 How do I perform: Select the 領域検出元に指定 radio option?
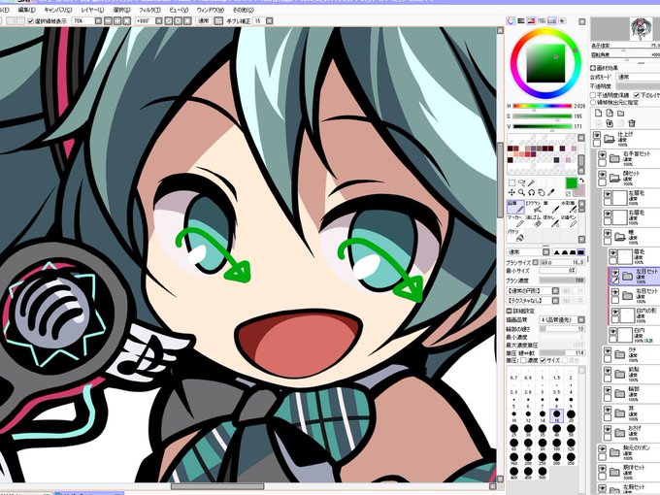593,102
